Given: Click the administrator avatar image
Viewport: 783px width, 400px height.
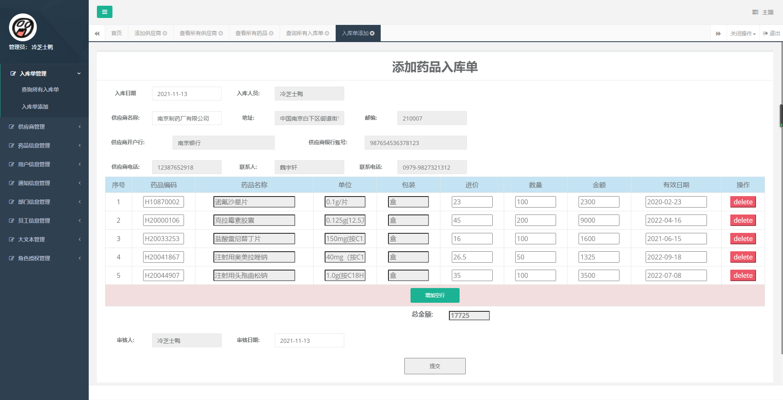Looking at the screenshot, I should [23, 27].
